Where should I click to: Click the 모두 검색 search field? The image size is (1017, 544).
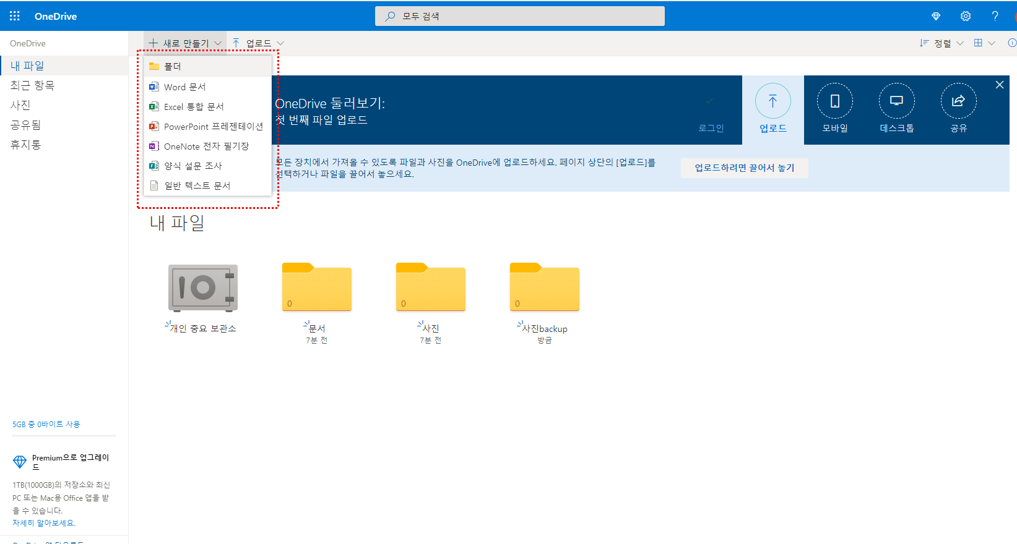[520, 16]
